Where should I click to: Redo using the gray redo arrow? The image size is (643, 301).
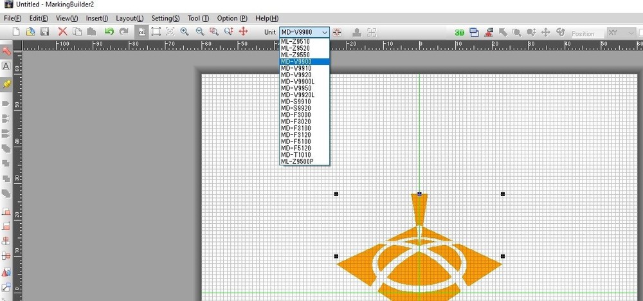click(x=123, y=32)
